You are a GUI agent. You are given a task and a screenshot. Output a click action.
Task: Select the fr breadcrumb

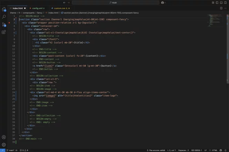click(x=19, y=13)
